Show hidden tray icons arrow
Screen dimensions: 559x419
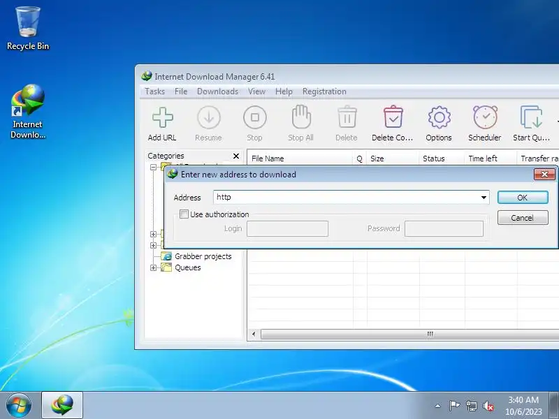438,406
